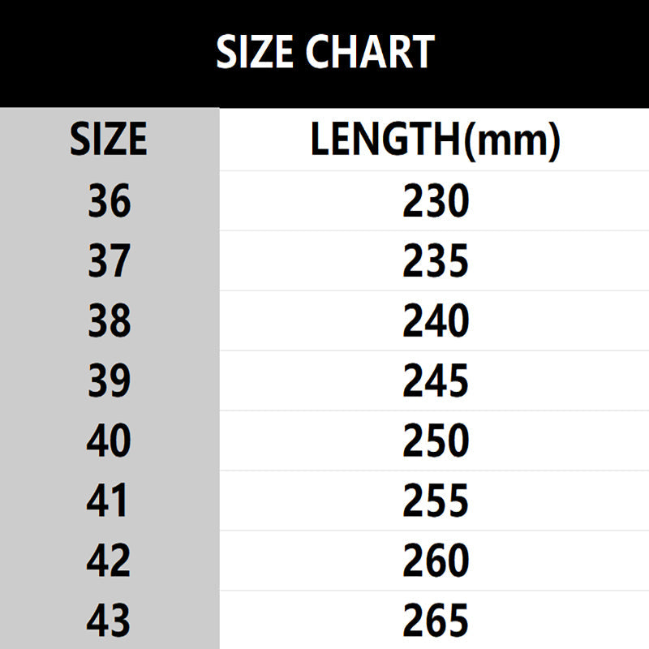Click the SIZE column header

(x=109, y=139)
